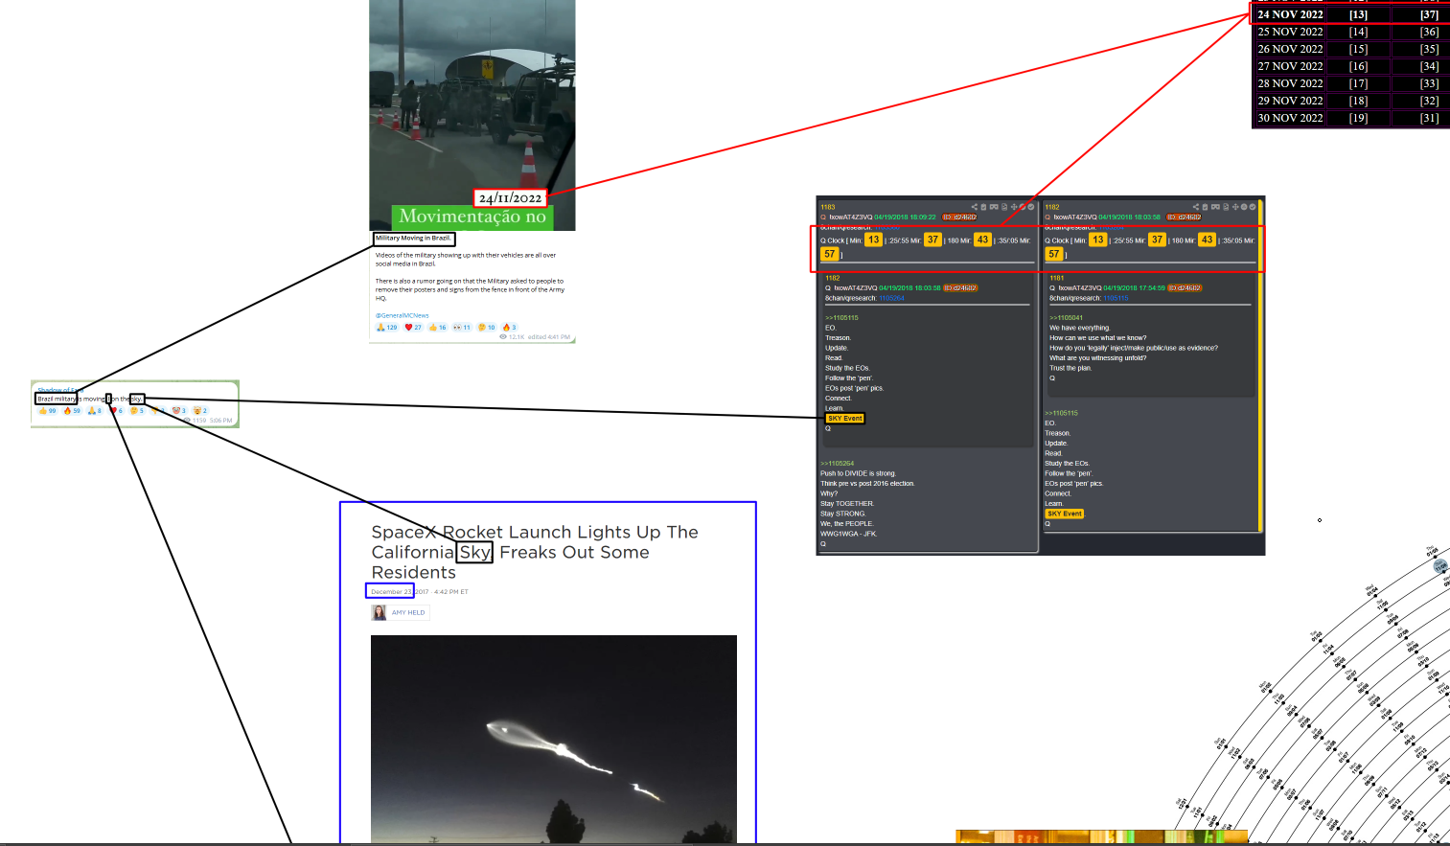Click the AMY HELD author button
The image size is (1450, 846).
(x=408, y=612)
